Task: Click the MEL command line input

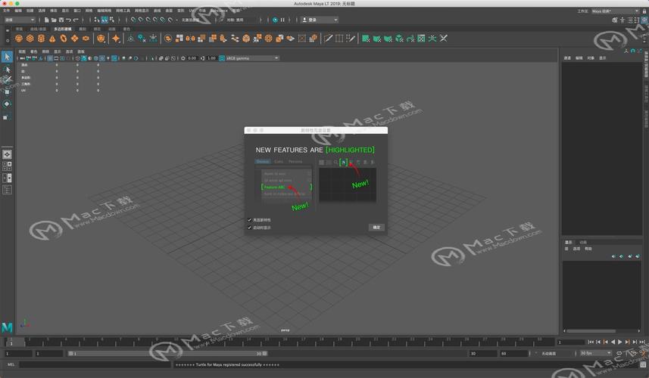Action: [95, 364]
